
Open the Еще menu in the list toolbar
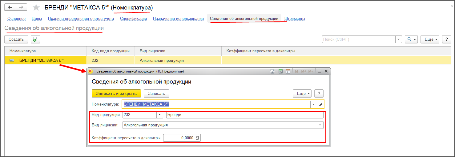tap(429, 39)
